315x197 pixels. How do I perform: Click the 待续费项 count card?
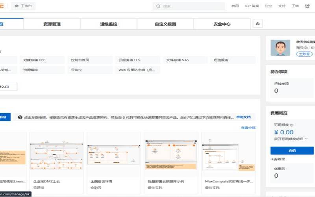coord(292,88)
